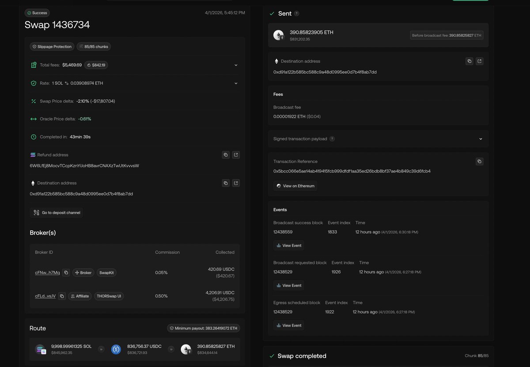Click the 836,756.37 USDC route amount

[x=144, y=346]
